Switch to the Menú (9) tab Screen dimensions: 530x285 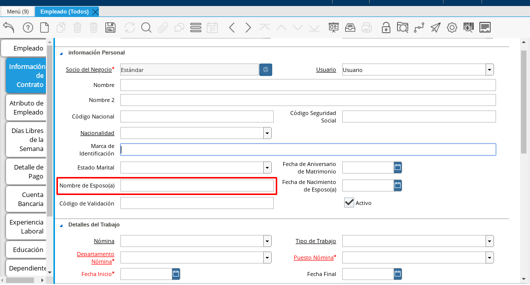point(17,11)
